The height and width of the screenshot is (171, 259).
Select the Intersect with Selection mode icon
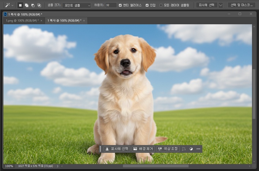pyautogui.click(x=39, y=5)
